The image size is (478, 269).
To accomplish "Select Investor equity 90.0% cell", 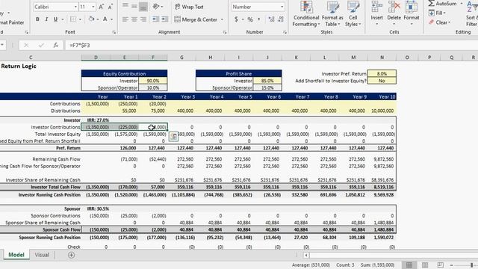I will (152, 81).
